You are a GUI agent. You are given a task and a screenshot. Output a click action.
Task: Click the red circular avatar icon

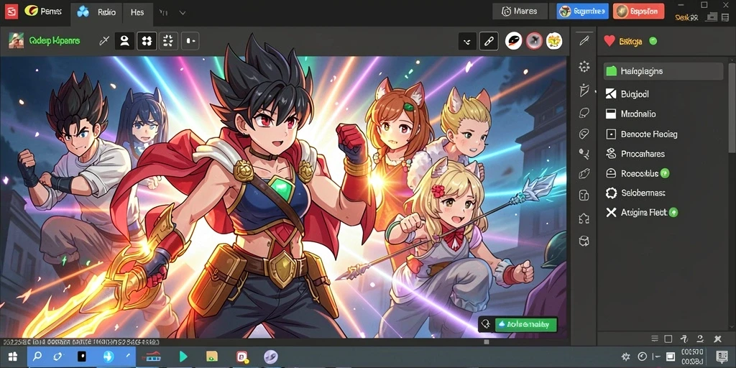[x=534, y=41]
